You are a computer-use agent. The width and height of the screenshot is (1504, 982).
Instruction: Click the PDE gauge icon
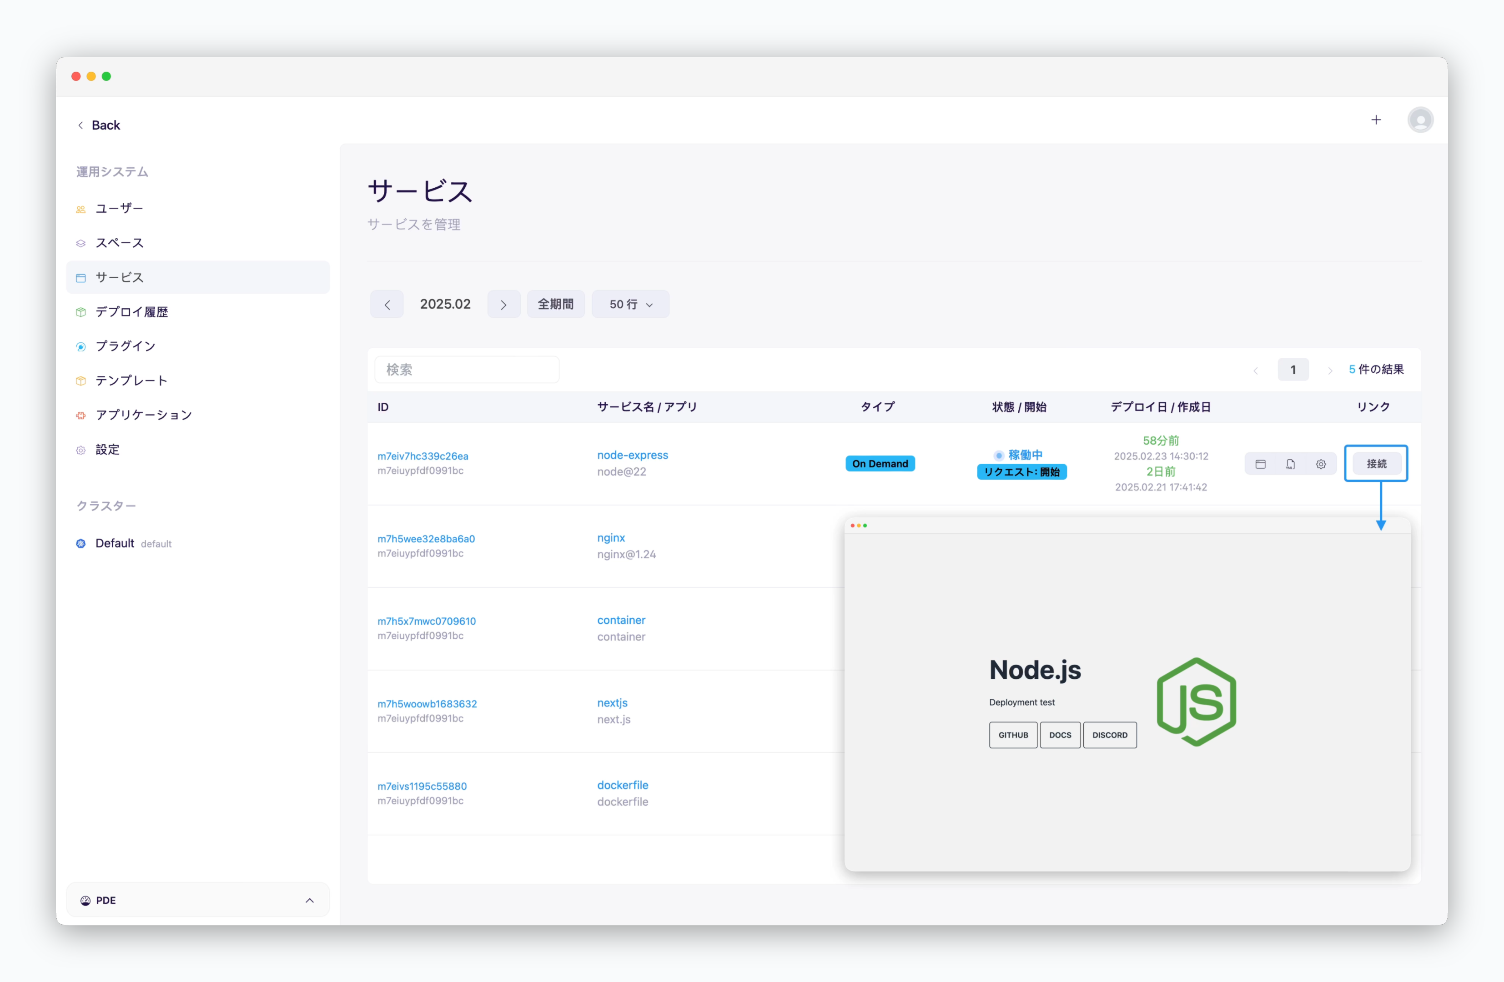(86, 901)
